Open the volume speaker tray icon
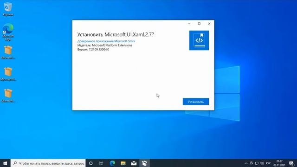The width and height of the screenshot is (297, 167). (x=262, y=163)
